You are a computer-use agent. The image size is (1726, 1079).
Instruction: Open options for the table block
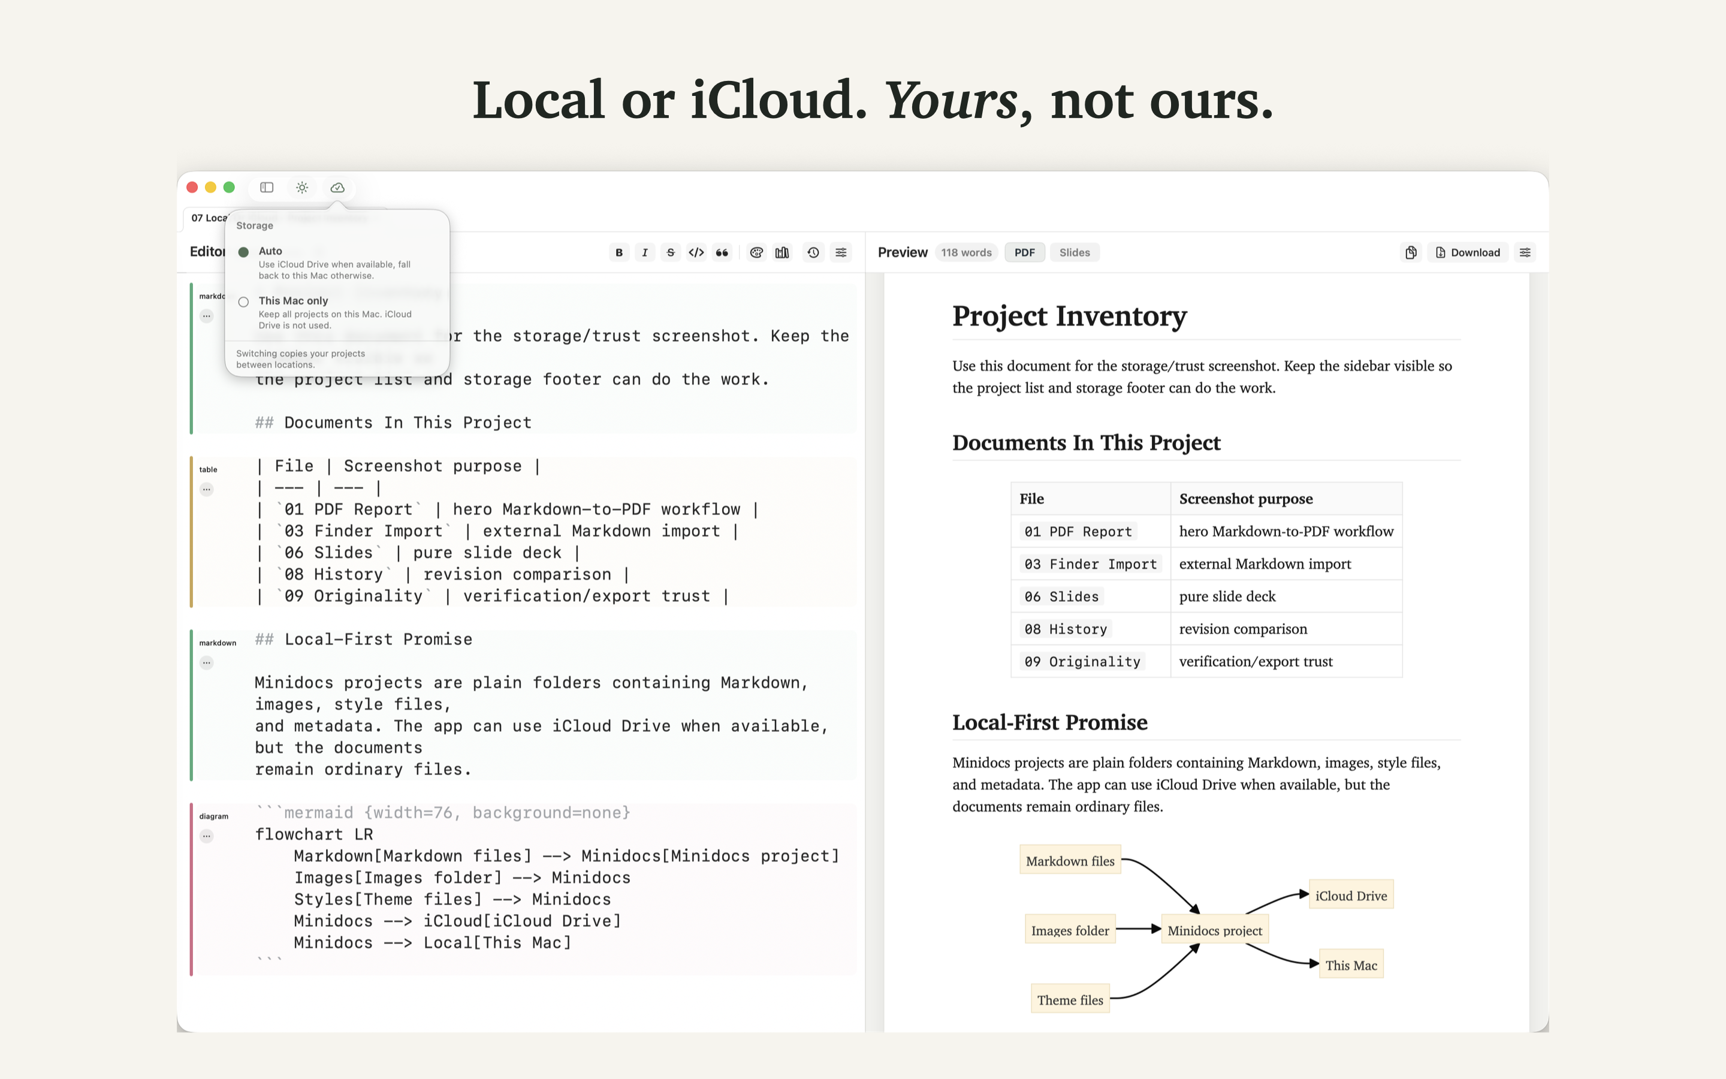tap(207, 490)
